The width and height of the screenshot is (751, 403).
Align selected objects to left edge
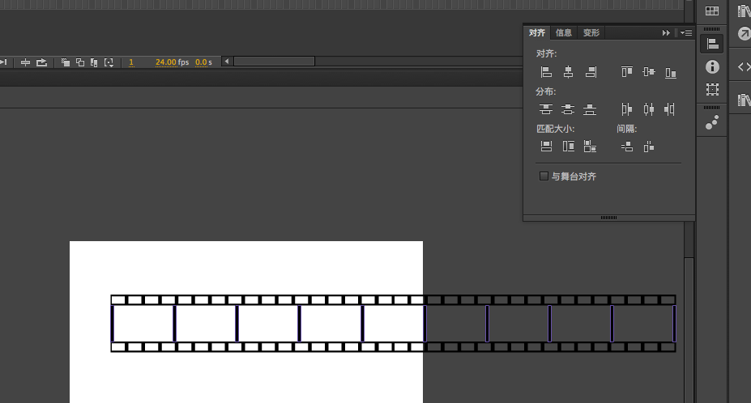[546, 72]
